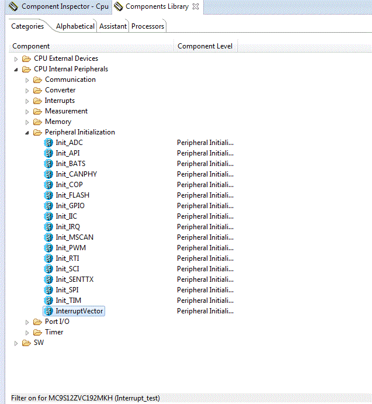Screen dimensions: 372x404
Task: Select the Init_SENTTX tree item label
Action: coord(75,279)
